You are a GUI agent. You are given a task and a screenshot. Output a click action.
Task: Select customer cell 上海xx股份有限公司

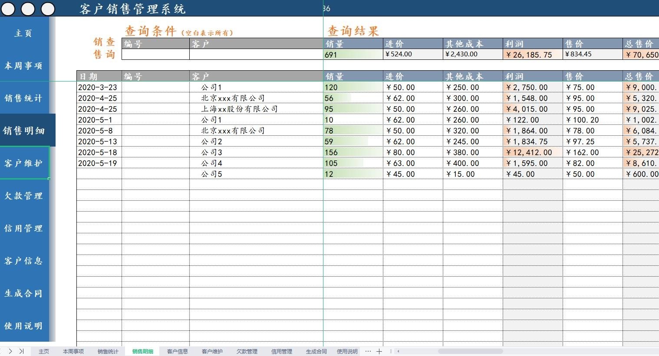(256, 109)
